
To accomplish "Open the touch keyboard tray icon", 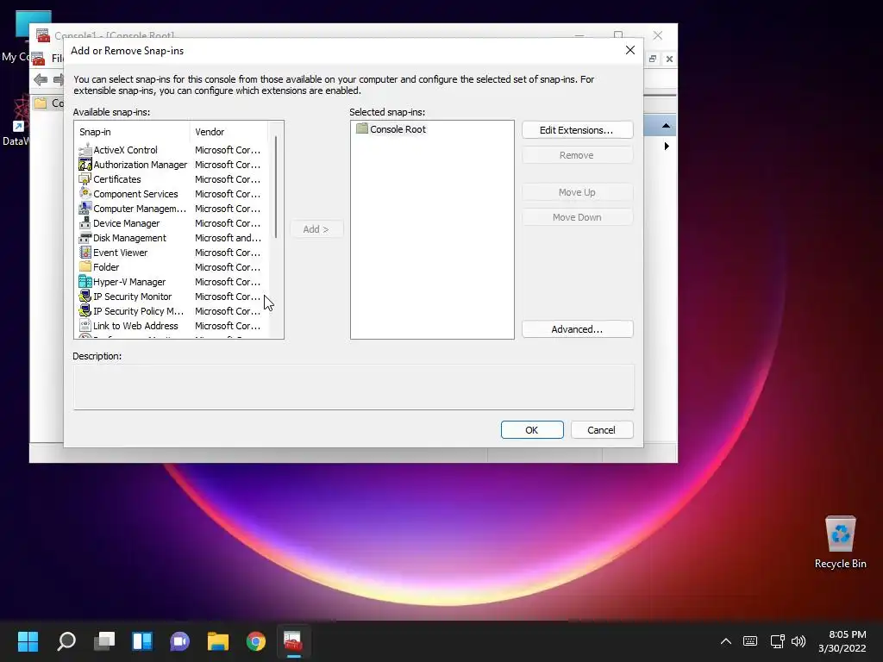I will pos(750,641).
